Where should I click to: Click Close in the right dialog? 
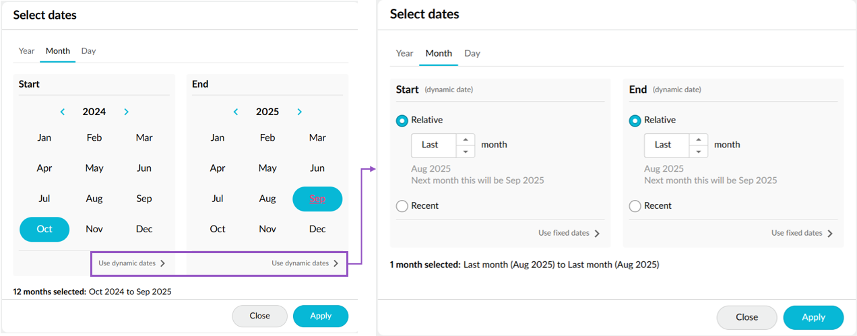point(747,317)
